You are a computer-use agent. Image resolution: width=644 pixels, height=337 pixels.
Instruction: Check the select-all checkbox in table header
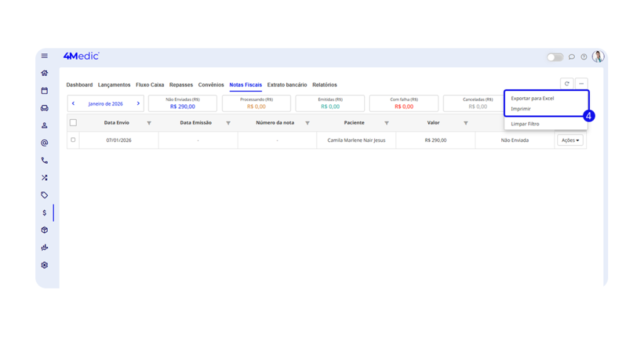(x=73, y=123)
